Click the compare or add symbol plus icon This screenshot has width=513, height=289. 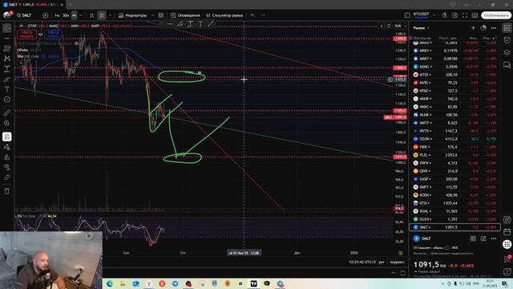pyautogui.click(x=46, y=15)
